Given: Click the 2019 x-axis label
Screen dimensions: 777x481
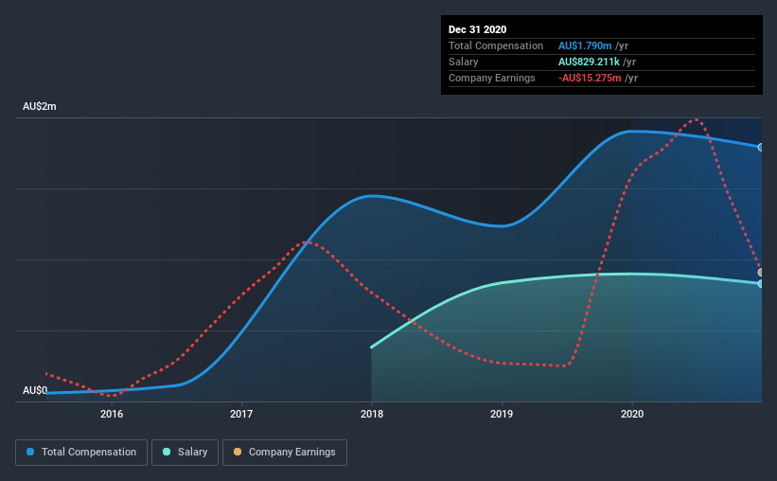Looking at the screenshot, I should pos(502,414).
